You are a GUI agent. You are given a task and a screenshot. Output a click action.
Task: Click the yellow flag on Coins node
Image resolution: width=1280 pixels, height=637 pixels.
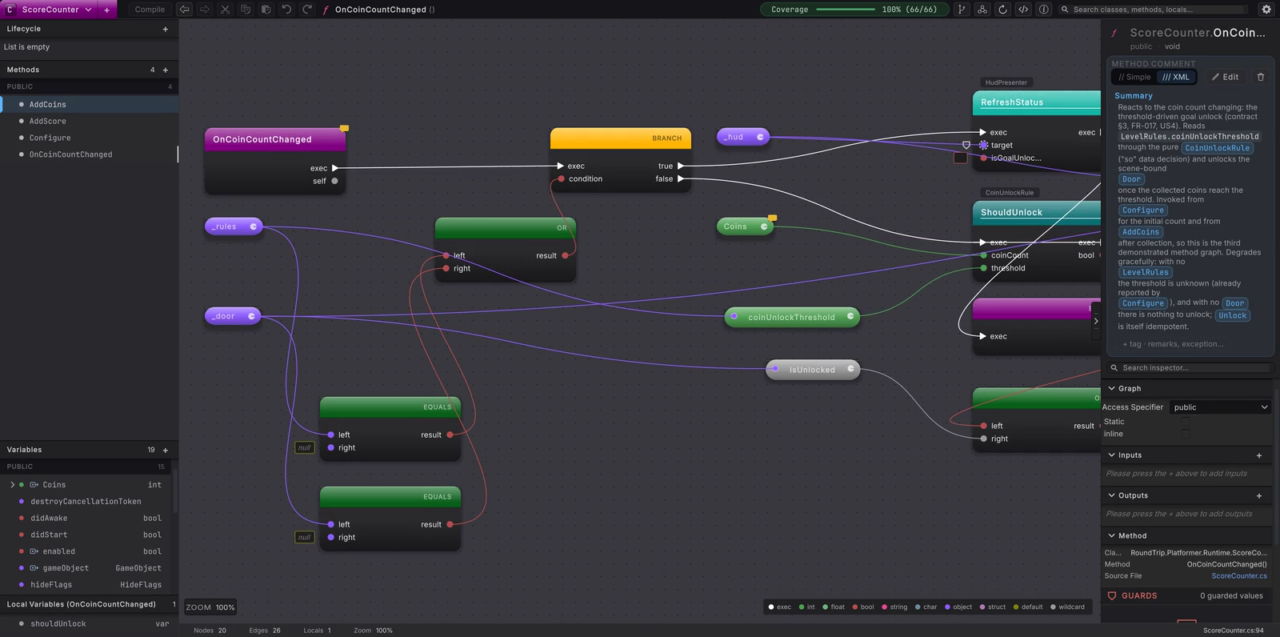tap(772, 218)
